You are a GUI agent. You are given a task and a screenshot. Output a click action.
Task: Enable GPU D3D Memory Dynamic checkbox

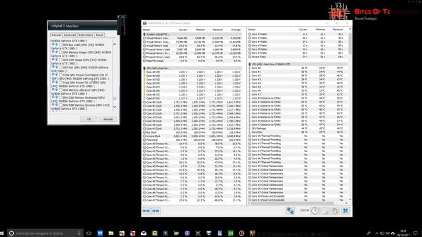point(61,105)
